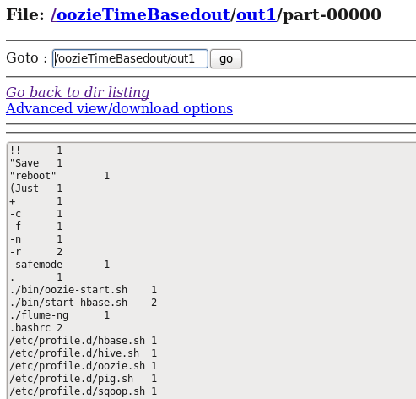The image size is (416, 399).
Task: Open the /oozieTimeBasedout breadcrumb link
Action: tap(143, 14)
